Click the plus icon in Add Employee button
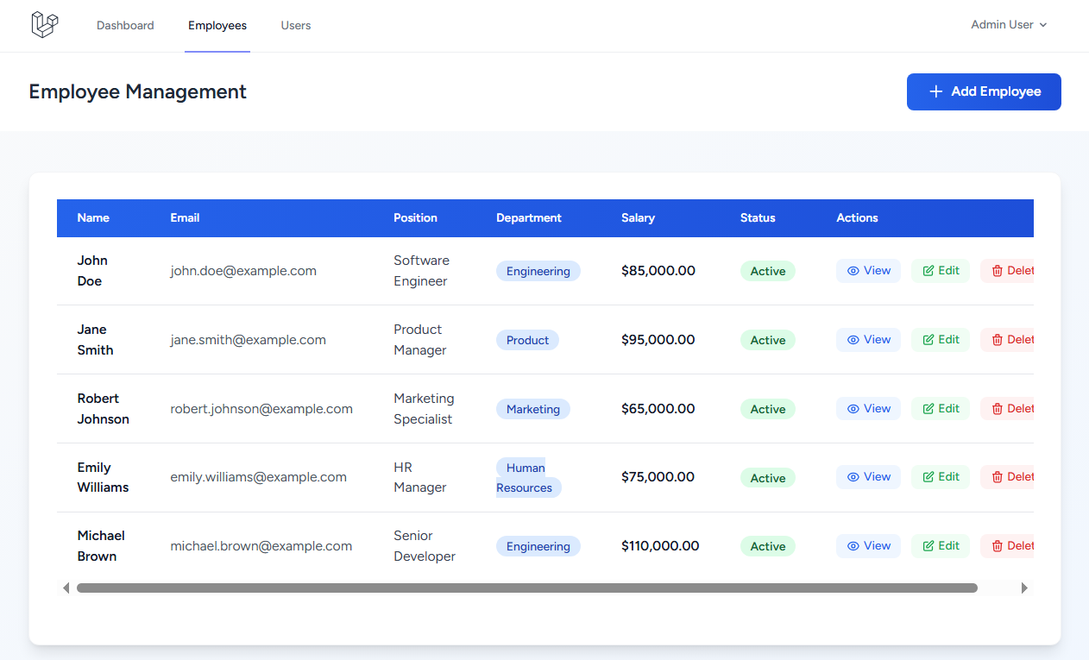The width and height of the screenshot is (1089, 660). click(936, 91)
